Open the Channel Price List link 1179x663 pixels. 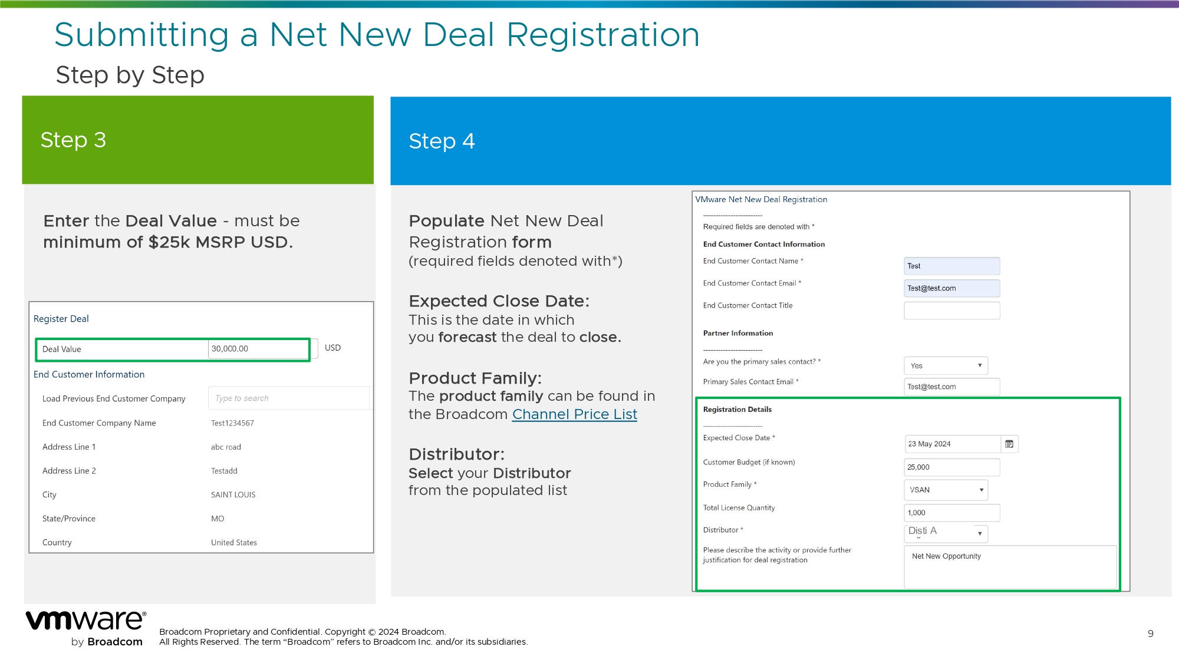coord(574,414)
